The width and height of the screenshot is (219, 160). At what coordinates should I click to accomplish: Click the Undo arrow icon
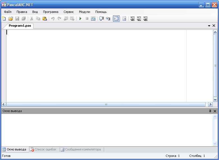(53, 19)
